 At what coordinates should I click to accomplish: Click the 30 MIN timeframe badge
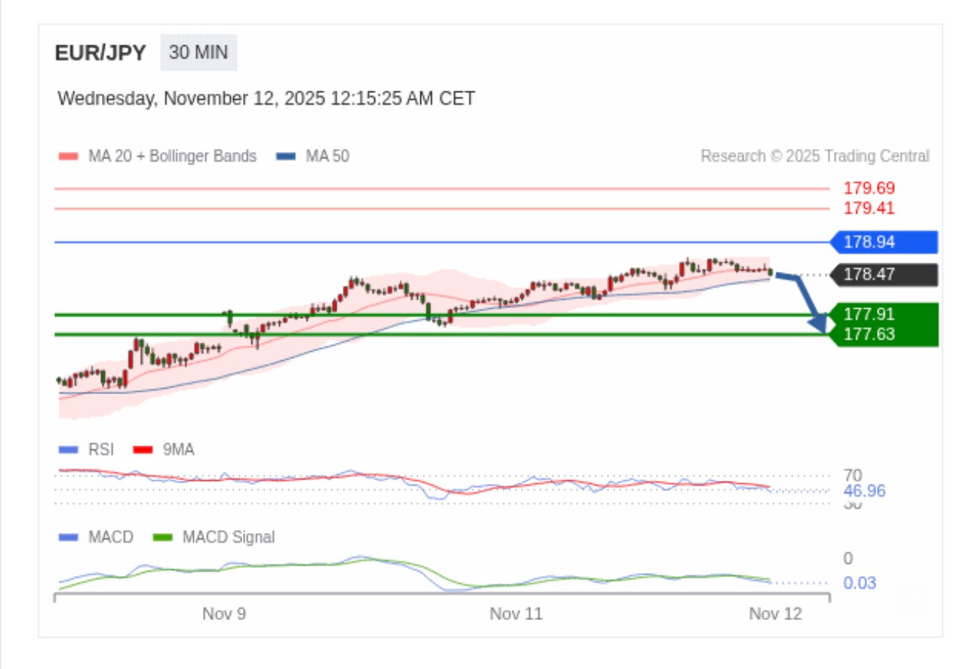pos(198,53)
